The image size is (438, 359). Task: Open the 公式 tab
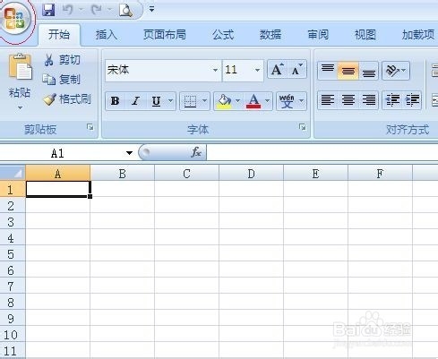pyautogui.click(x=223, y=35)
